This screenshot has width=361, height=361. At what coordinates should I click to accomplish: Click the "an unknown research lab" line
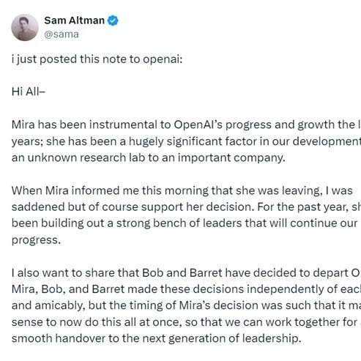tap(149, 157)
